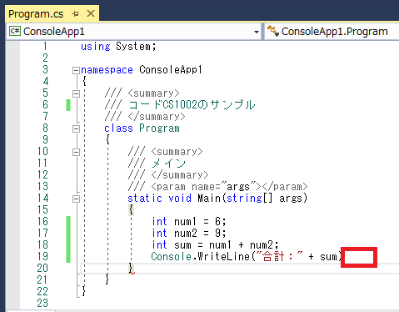Click the 'namespace' keyword
Screen dimensions: 399x312
tap(107, 70)
